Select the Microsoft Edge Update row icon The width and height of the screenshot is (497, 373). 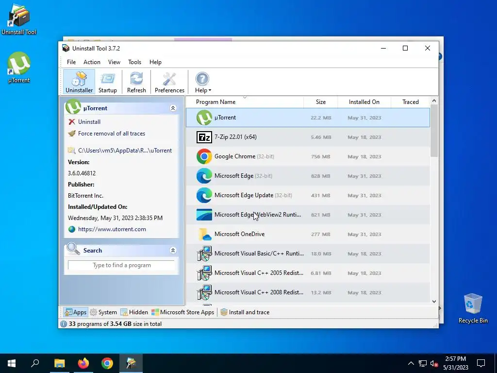click(x=204, y=195)
